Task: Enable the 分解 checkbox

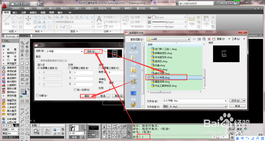Action: pos(37,95)
